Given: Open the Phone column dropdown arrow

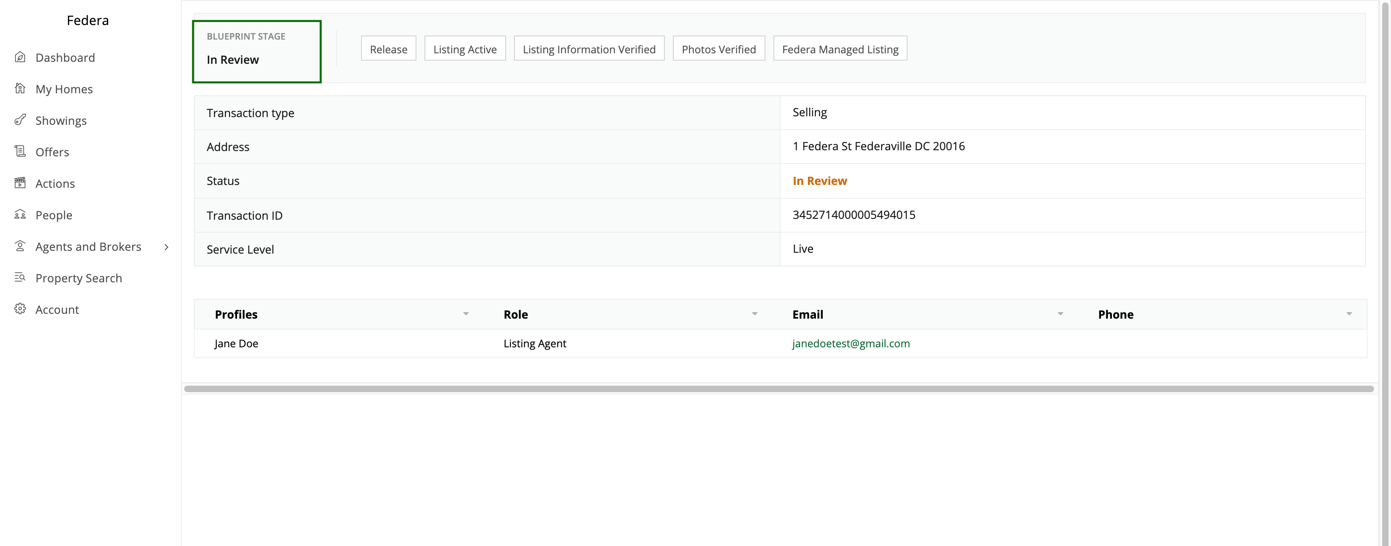Looking at the screenshot, I should [x=1349, y=314].
